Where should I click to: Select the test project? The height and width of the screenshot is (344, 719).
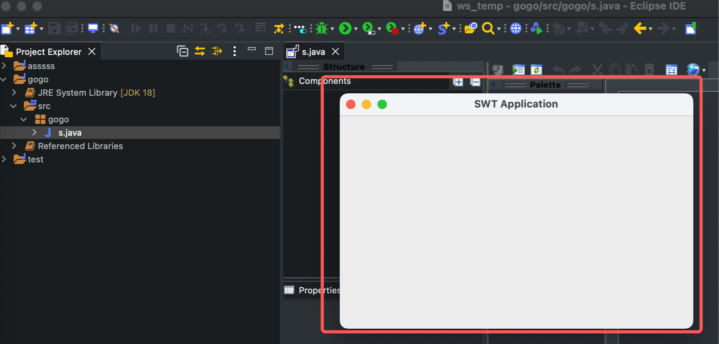point(35,159)
